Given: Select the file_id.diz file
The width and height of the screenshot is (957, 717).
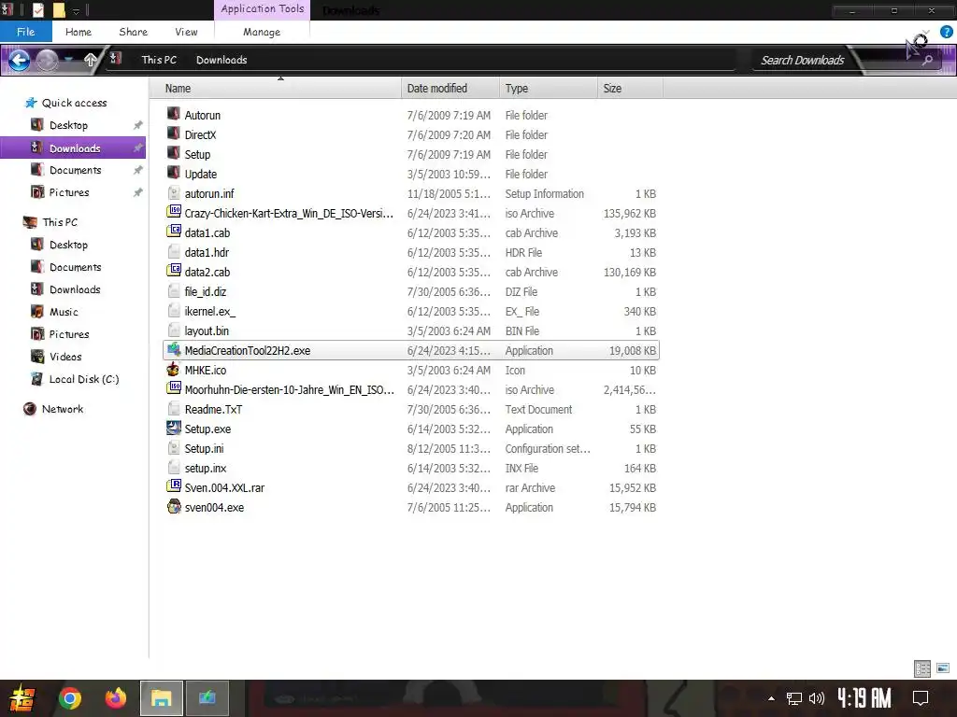Looking at the screenshot, I should (x=205, y=291).
